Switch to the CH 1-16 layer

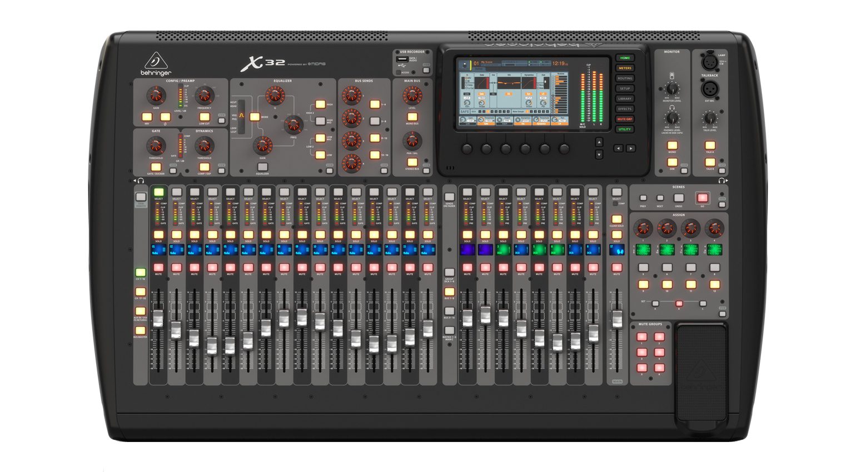click(140, 273)
